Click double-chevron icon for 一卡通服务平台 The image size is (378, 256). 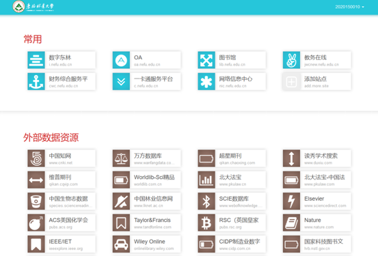tap(121, 82)
